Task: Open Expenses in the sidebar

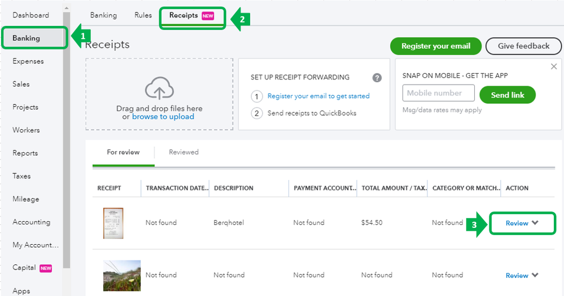Action: click(28, 61)
